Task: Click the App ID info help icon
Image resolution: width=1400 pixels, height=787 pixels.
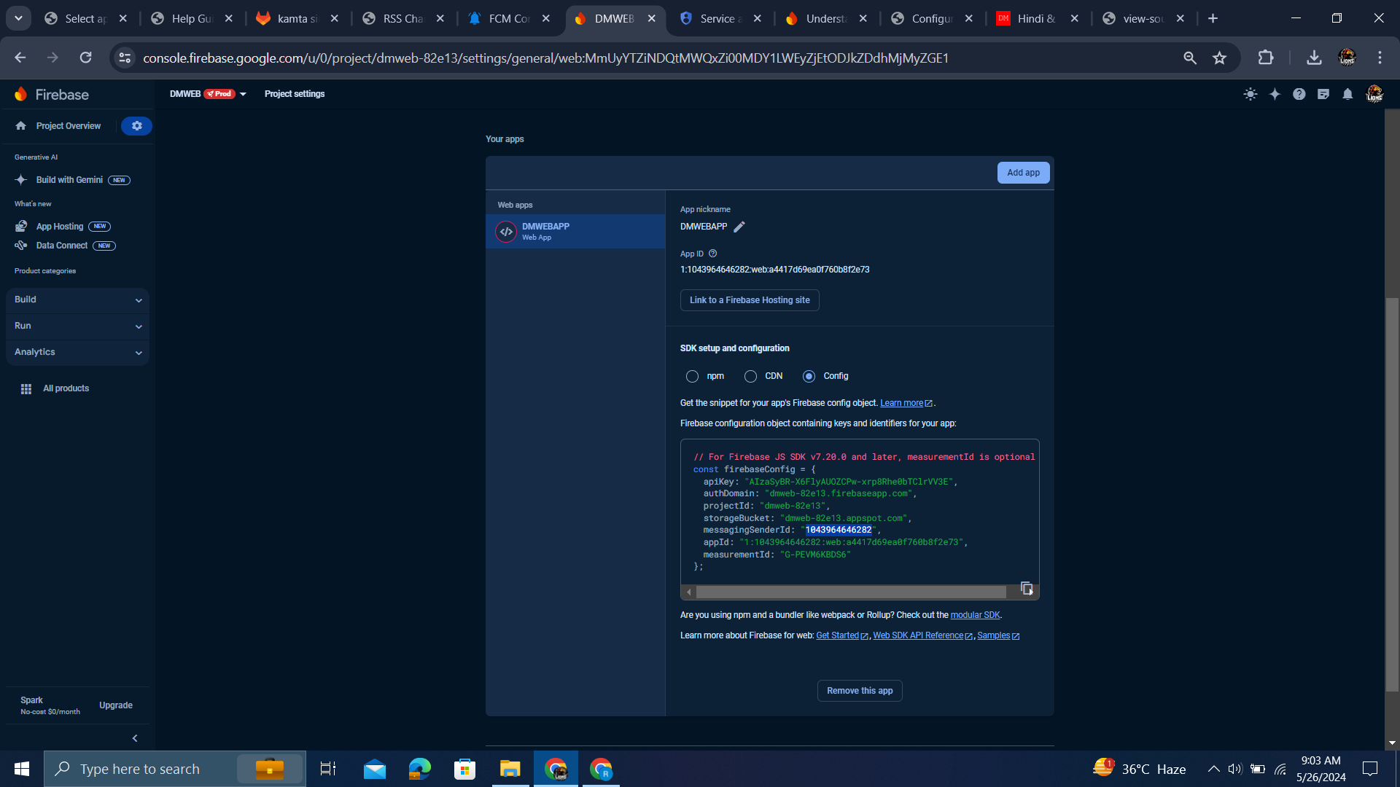Action: point(713,254)
